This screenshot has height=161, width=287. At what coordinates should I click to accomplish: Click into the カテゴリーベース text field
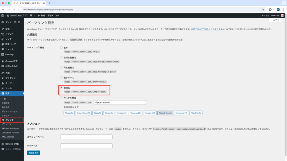click(86, 137)
